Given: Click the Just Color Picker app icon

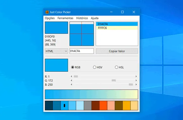Looking at the screenshot, I should pyautogui.click(x=47, y=12).
